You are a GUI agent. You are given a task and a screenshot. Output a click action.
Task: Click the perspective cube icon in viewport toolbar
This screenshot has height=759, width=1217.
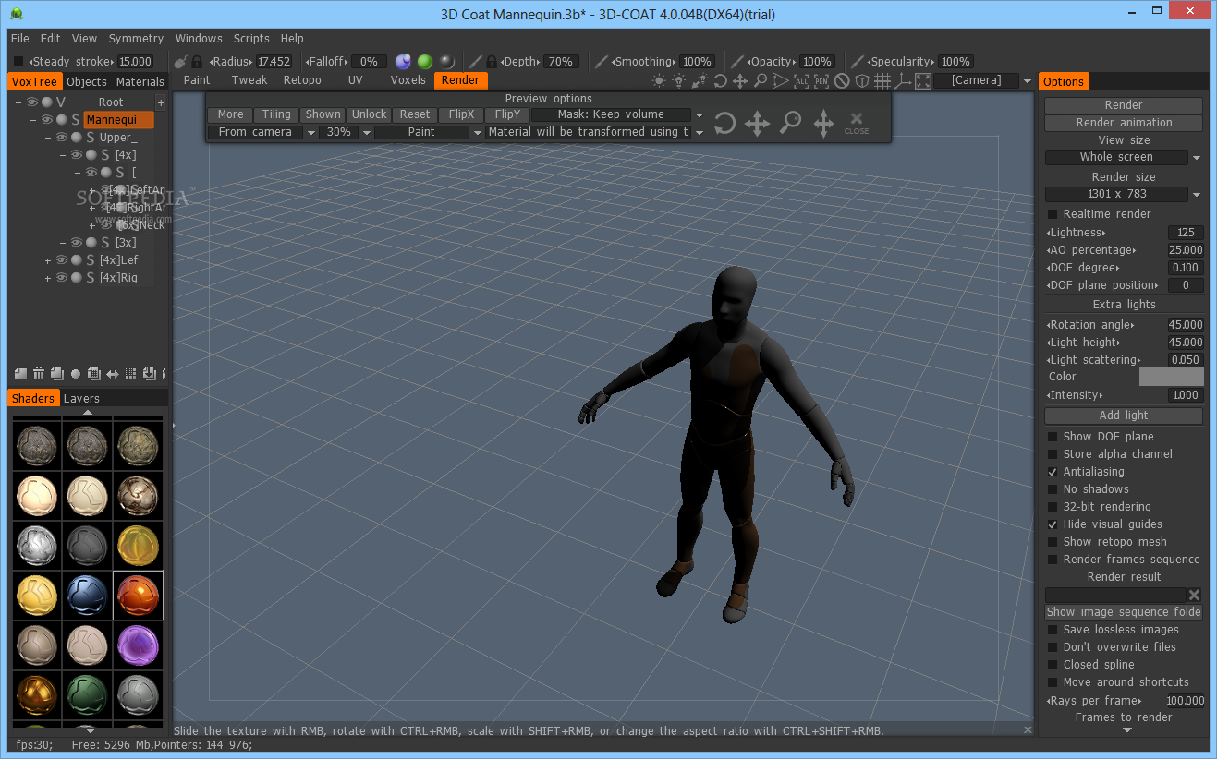click(862, 80)
